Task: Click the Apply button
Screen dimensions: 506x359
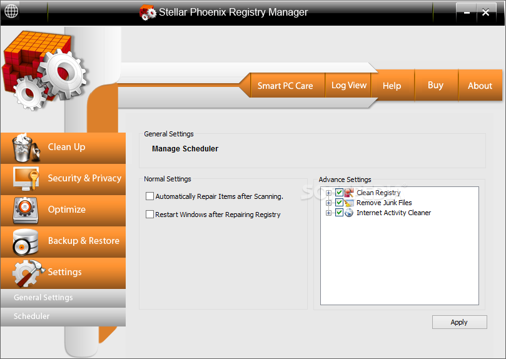Action: 459,322
